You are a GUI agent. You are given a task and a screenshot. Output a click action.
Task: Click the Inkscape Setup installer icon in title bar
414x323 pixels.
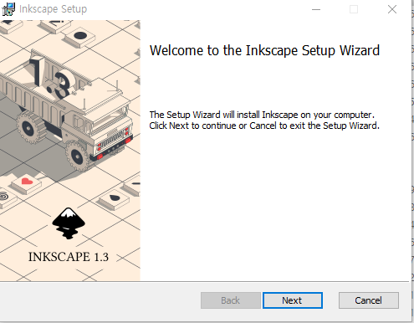(8, 9)
